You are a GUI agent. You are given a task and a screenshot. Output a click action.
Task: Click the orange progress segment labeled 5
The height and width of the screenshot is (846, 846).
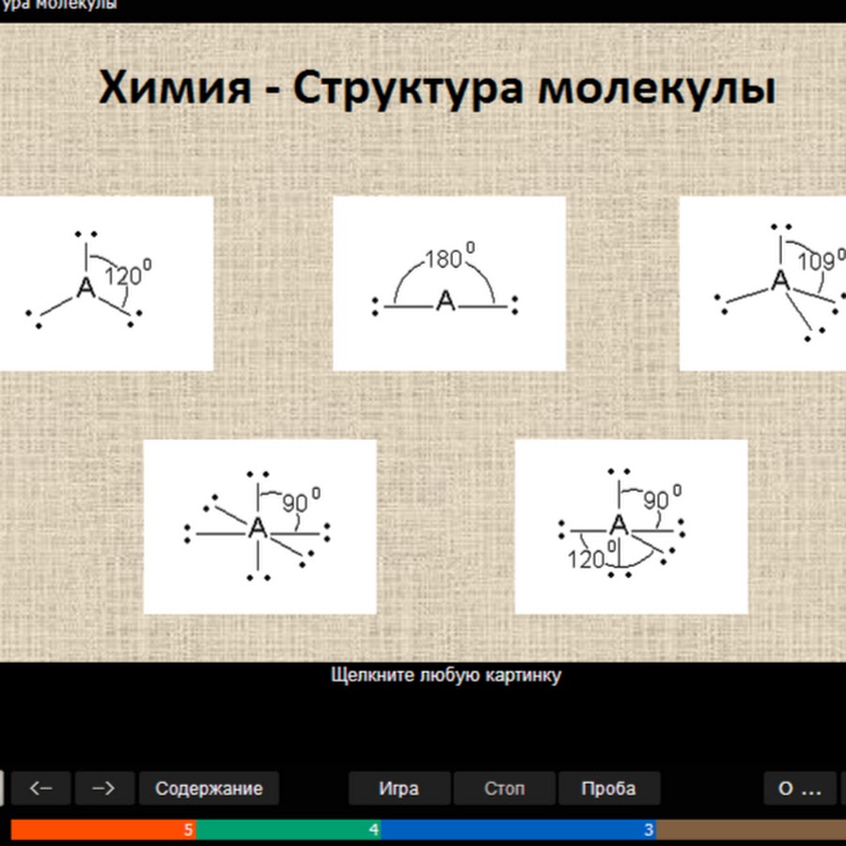click(x=103, y=830)
